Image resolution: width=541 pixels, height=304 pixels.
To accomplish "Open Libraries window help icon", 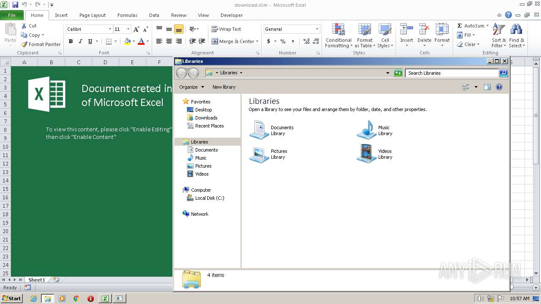I will click(499, 87).
